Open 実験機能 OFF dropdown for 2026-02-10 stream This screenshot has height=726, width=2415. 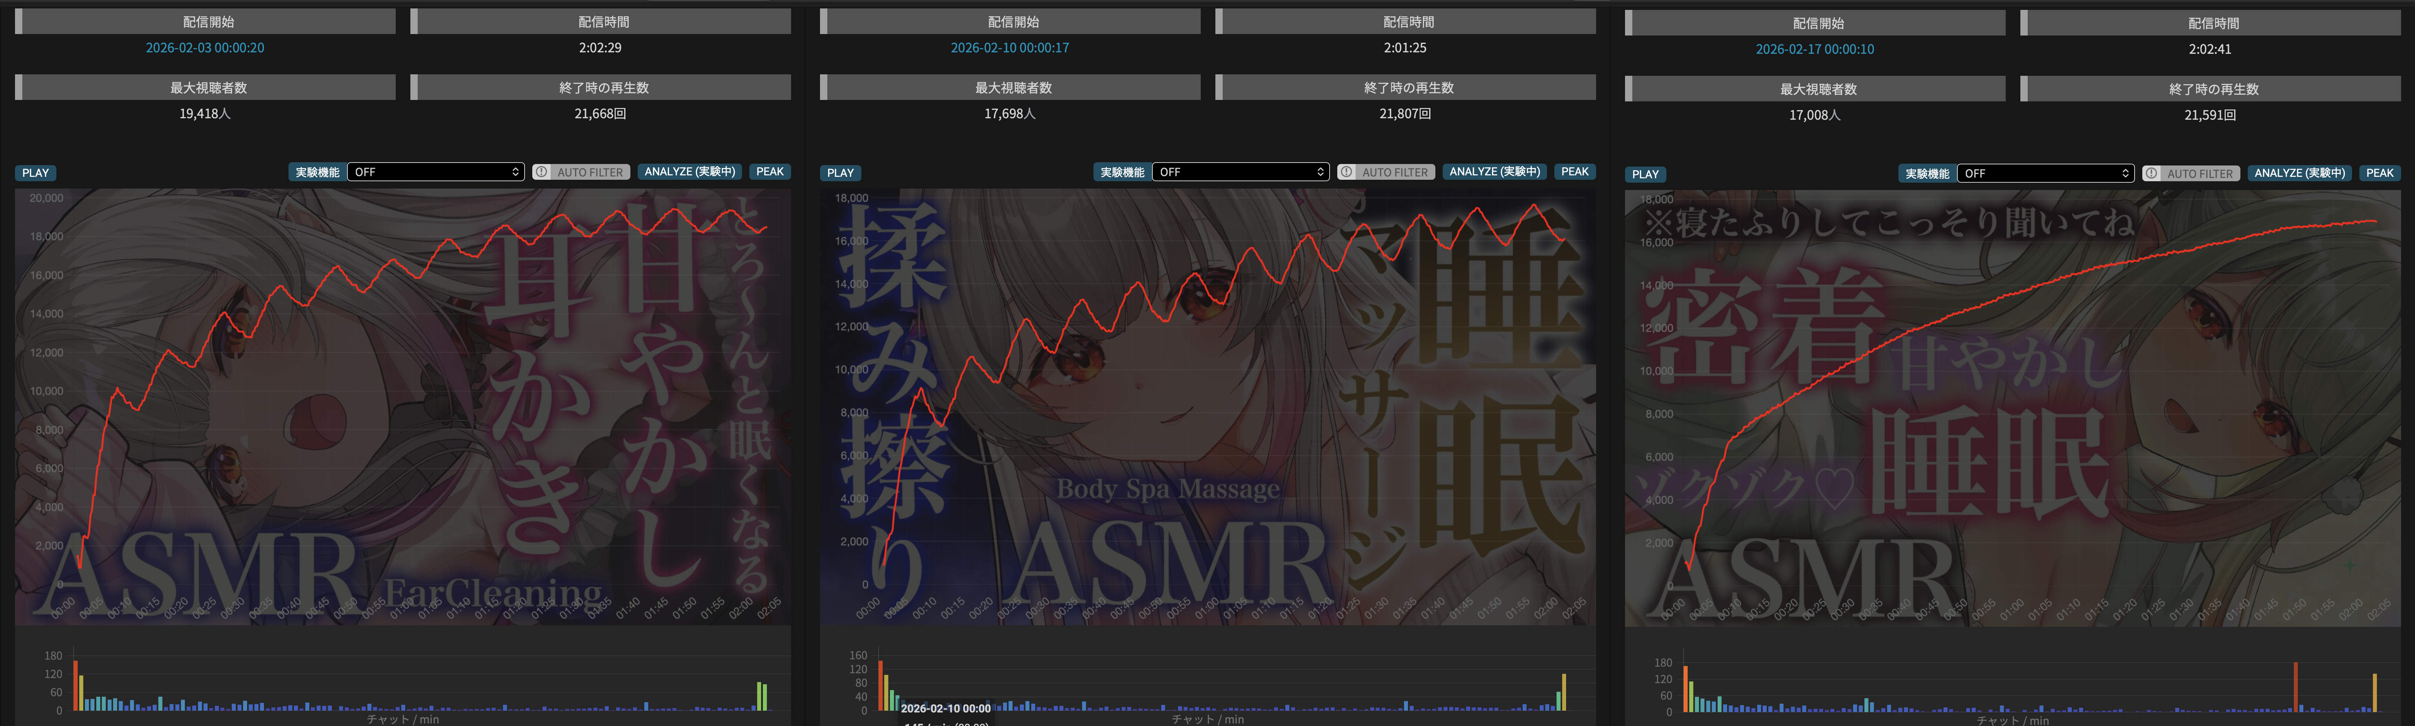point(1240,172)
